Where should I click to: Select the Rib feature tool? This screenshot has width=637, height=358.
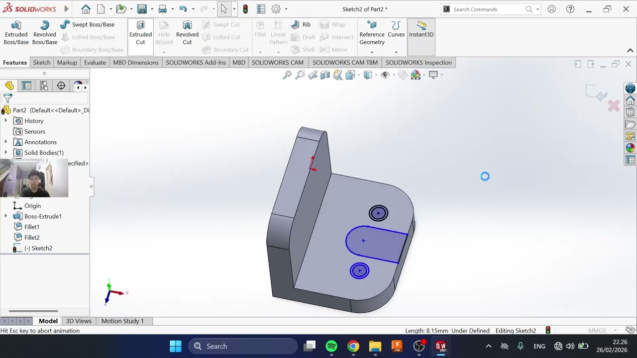coord(301,24)
